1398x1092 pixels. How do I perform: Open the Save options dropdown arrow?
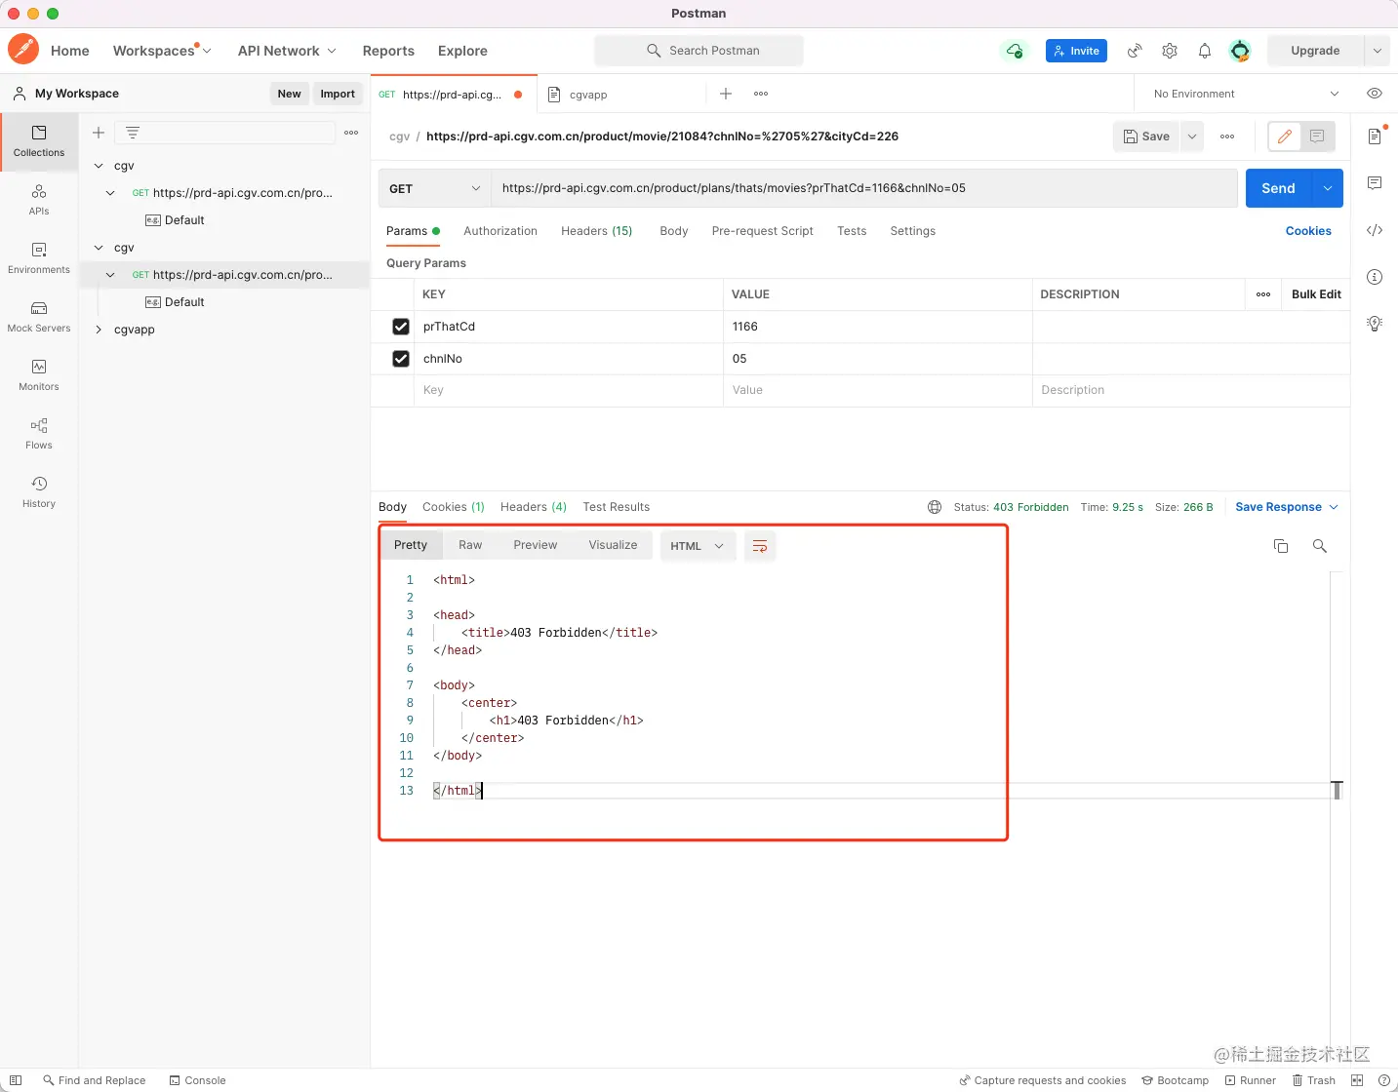pyautogui.click(x=1192, y=136)
